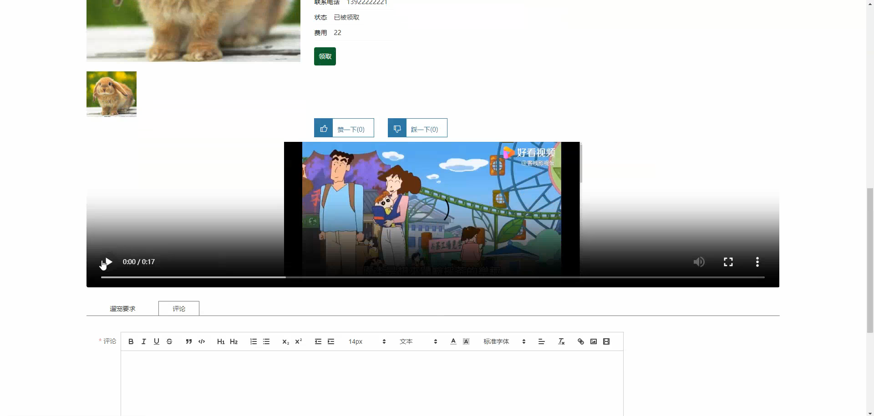Toggle underline formatting in the editor
Screen dimensions: 874x416
(157, 341)
